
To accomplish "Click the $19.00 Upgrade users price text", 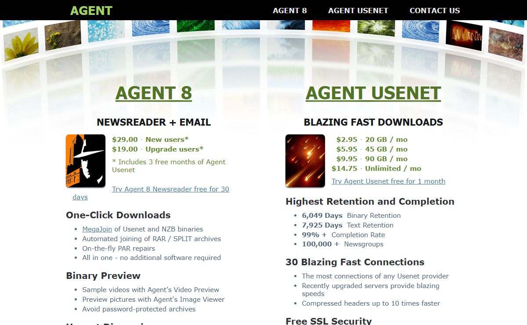I will pyautogui.click(x=158, y=149).
